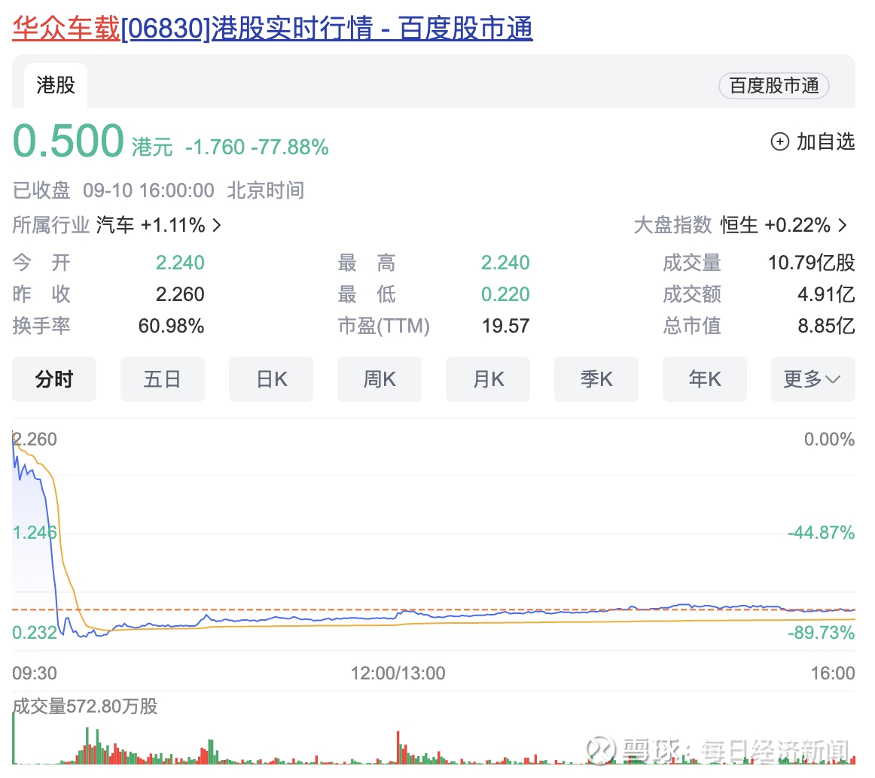875x778 pixels.
Task: Click the 16:00 time axis label
Action: point(833,673)
